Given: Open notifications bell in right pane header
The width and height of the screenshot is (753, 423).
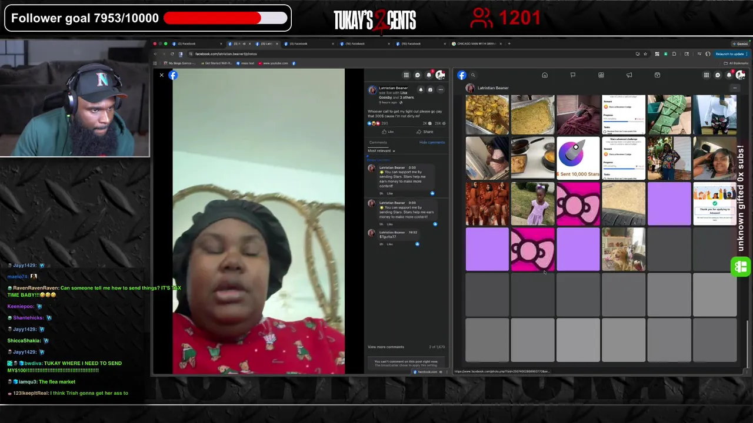Looking at the screenshot, I should click(x=729, y=75).
